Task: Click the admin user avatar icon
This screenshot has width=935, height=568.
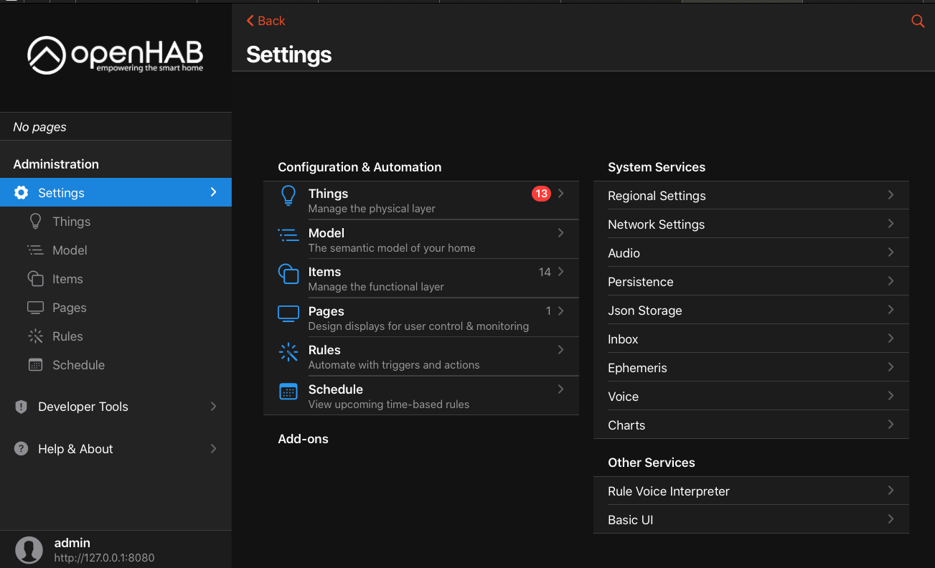Action: [29, 549]
